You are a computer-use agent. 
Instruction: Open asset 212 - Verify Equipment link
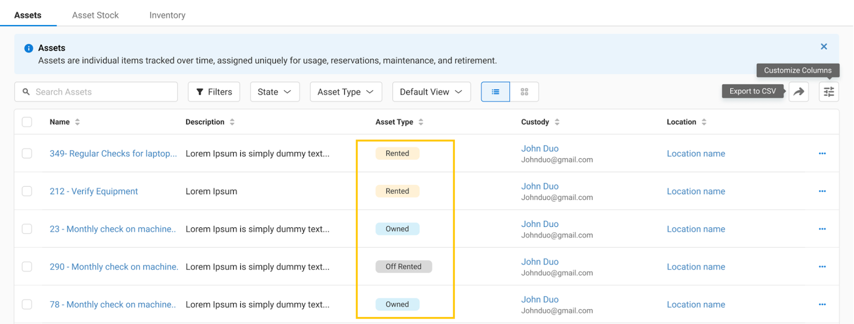[x=94, y=191]
